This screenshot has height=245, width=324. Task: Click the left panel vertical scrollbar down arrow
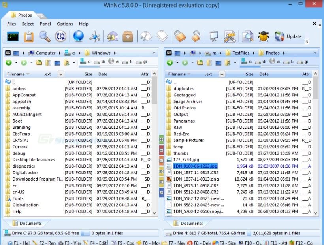pyautogui.click(x=154, y=213)
